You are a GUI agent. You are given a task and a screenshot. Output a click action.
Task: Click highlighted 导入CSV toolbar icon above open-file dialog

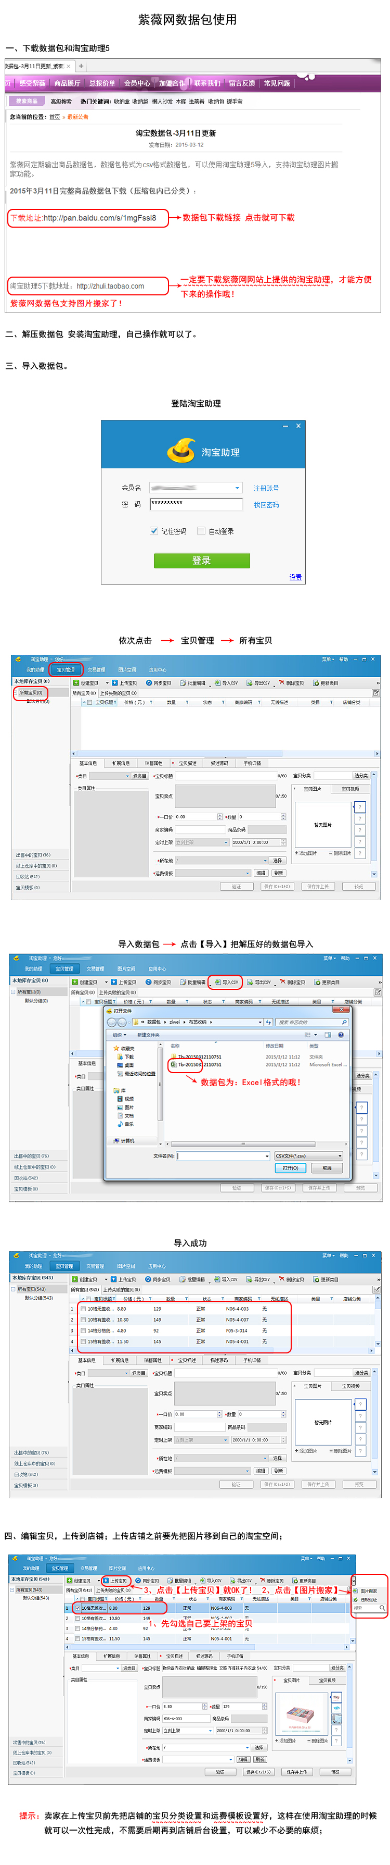(x=218, y=982)
